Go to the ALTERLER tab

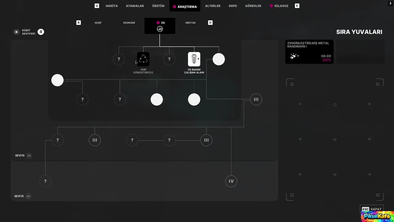(213, 6)
